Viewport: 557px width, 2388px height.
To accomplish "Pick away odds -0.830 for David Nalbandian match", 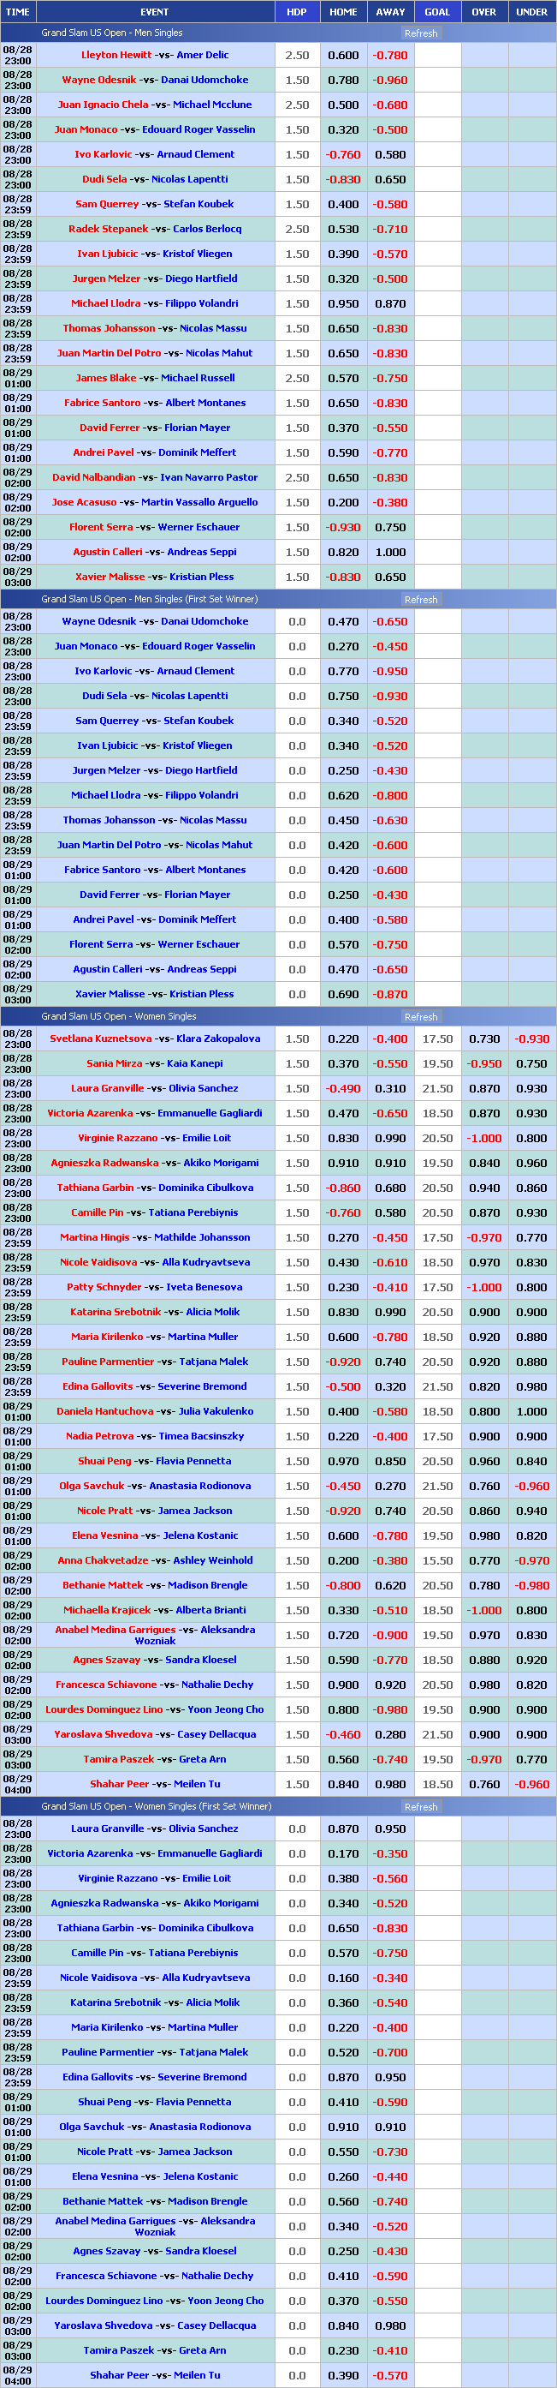I will (x=389, y=478).
